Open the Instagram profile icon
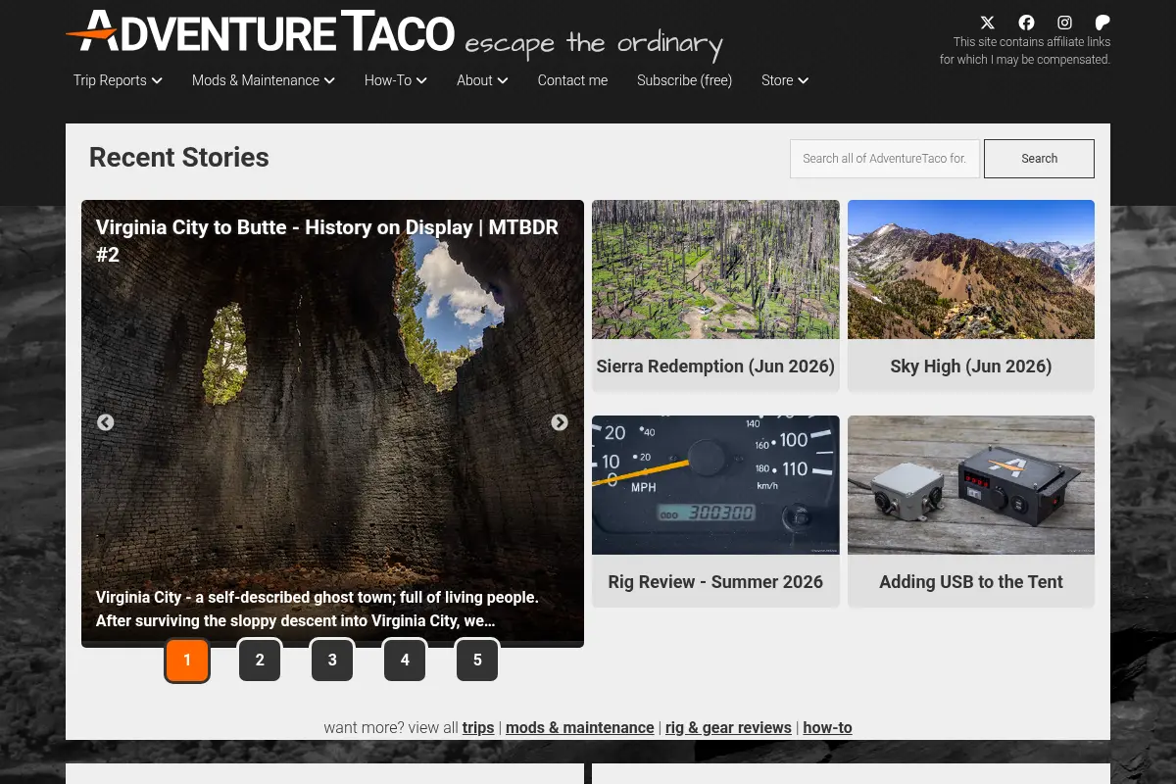Viewport: 1176px width, 784px height. point(1064,23)
